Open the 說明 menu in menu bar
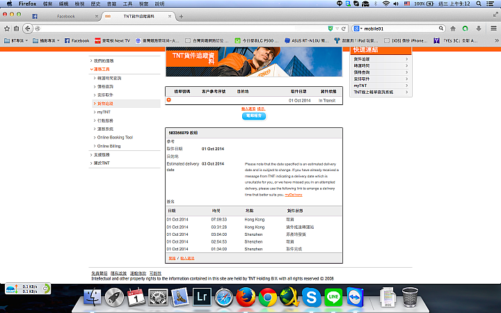 tap(159, 3)
